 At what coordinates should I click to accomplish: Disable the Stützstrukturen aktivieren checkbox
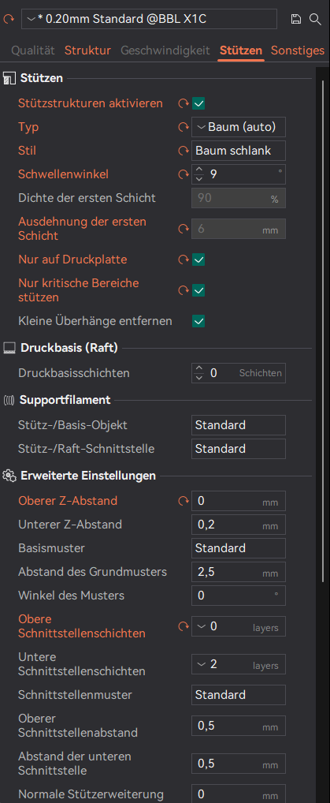pos(198,104)
